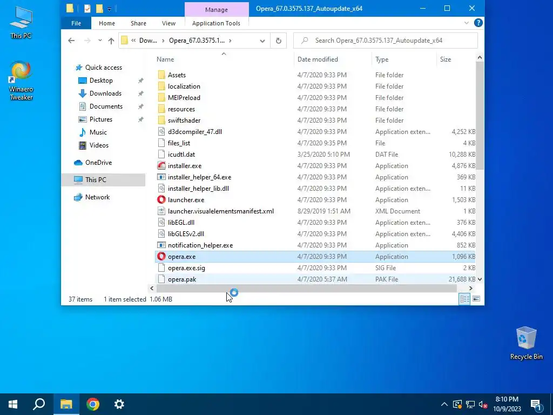The height and width of the screenshot is (415, 553).
Task: Open Videos in the navigation pane
Action: (x=99, y=145)
